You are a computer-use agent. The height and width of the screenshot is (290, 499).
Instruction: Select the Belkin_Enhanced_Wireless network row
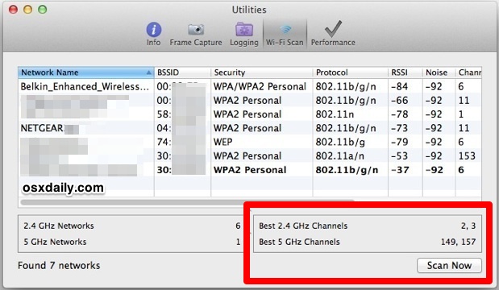coord(250,86)
